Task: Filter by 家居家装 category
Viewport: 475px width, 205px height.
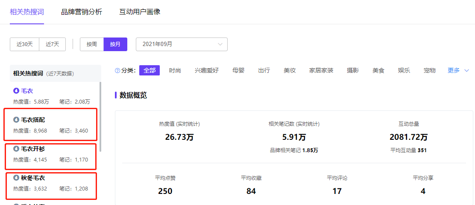Action: tap(321, 70)
